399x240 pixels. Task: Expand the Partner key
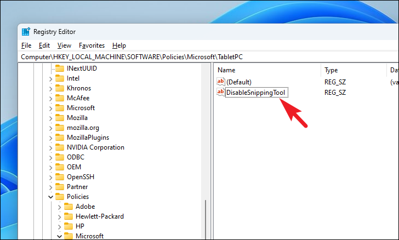coord(50,187)
